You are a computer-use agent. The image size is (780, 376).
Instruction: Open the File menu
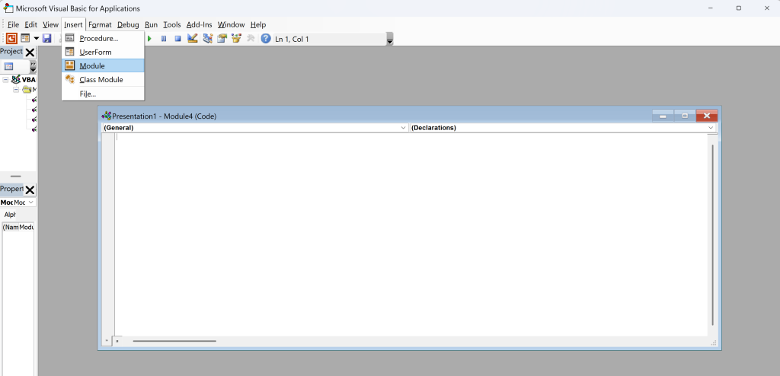tap(13, 24)
